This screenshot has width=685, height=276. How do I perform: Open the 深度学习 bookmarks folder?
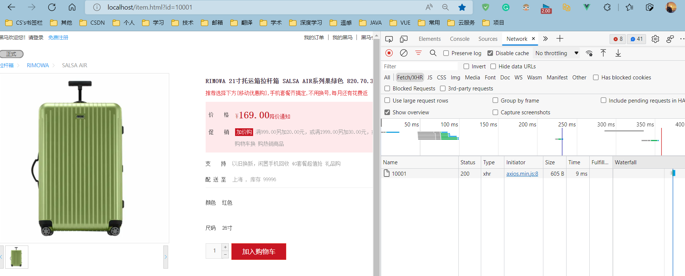coord(306,23)
